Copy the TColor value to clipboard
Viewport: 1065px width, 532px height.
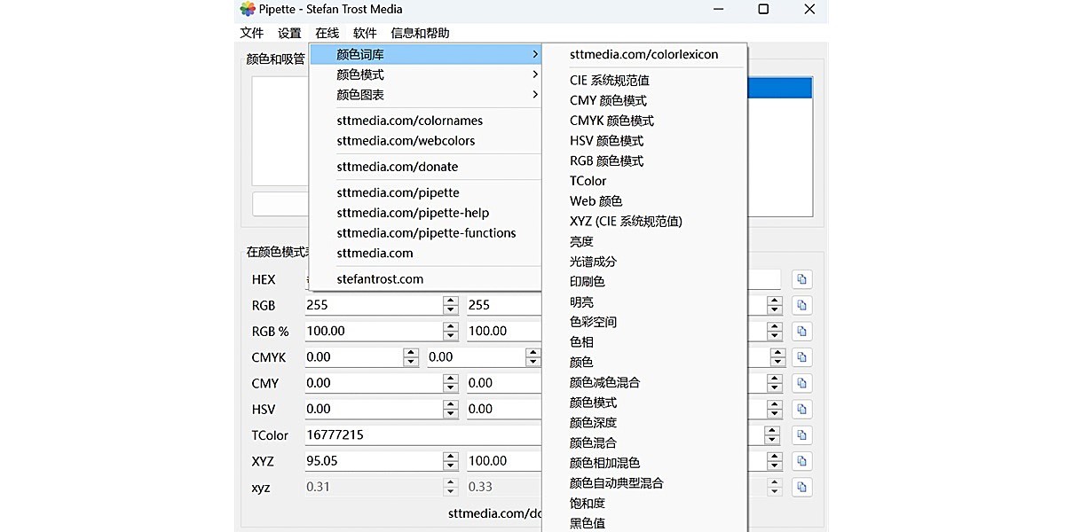801,434
